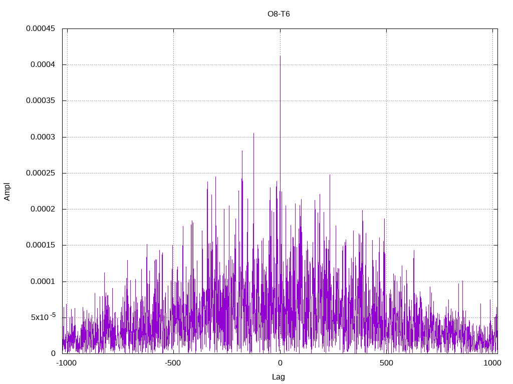Click the tallest peak at lag 0
The height and width of the screenshot is (384, 513).
[280, 56]
